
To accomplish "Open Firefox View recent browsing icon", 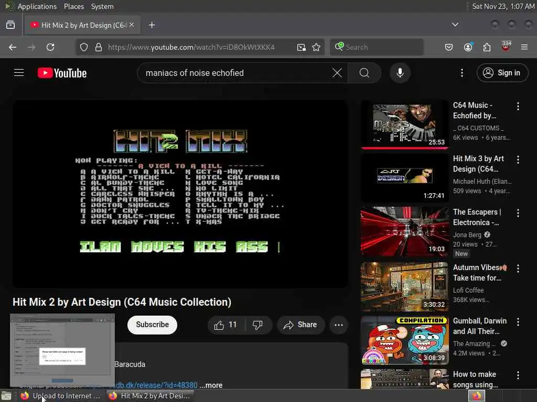I will (10, 25).
